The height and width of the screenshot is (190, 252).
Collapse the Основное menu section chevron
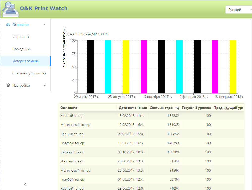[45, 25]
